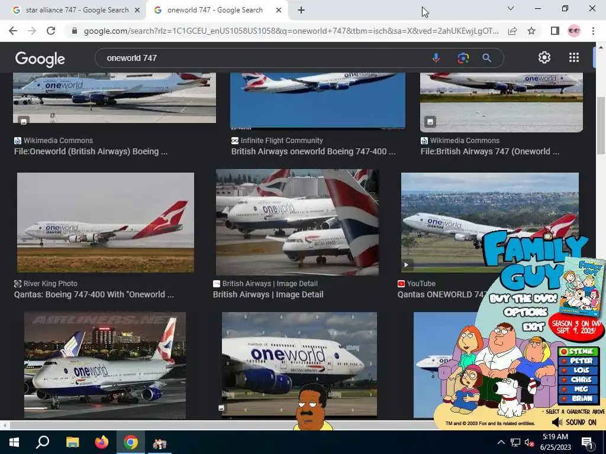This screenshot has width=606, height=454.
Task: Open the Infinite Flight blue-sky 747 thumbnail
Action: (318, 100)
